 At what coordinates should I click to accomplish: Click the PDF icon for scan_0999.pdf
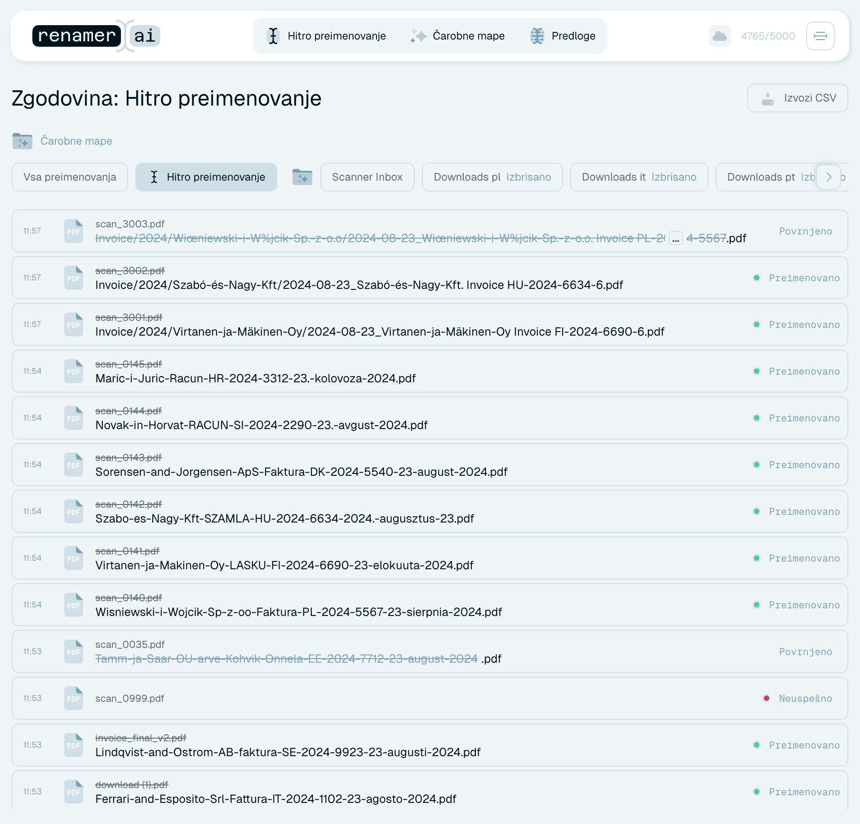pyautogui.click(x=74, y=698)
